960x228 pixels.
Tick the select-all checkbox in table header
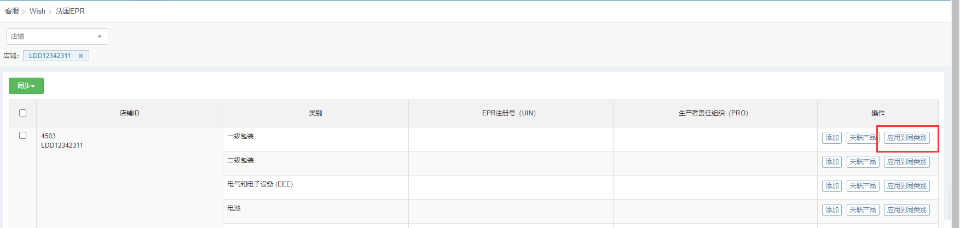[22, 113]
